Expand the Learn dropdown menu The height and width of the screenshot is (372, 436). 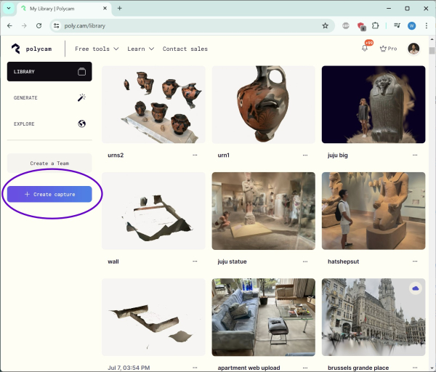pyautogui.click(x=140, y=49)
